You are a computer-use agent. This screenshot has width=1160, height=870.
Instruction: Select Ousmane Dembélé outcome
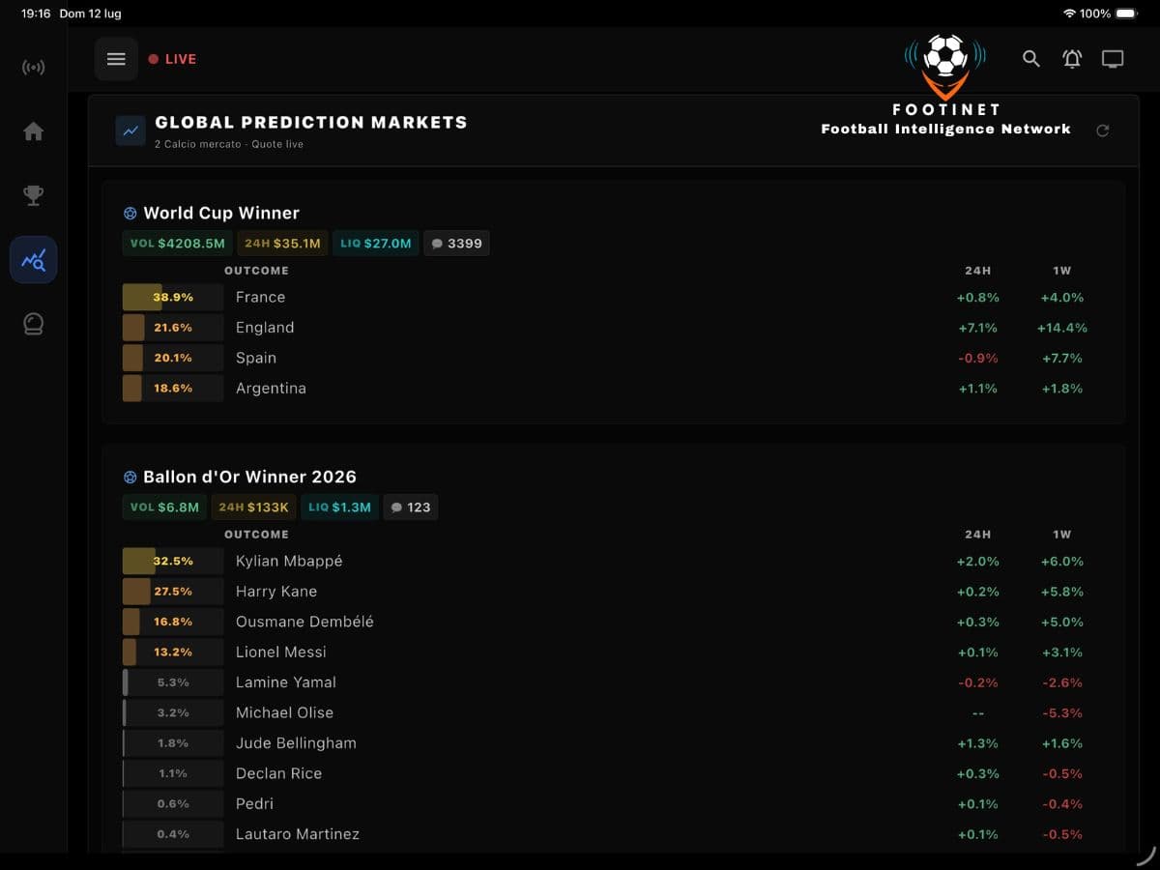click(613, 622)
